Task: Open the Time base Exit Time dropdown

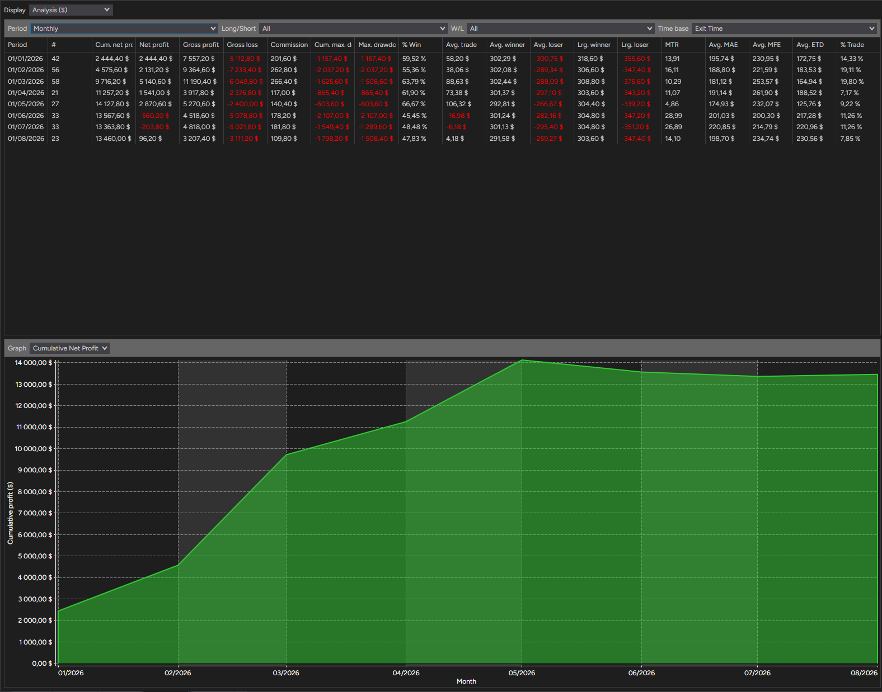Action: point(784,29)
